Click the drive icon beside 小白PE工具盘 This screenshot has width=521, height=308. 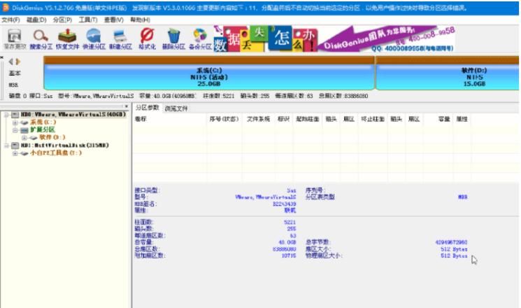point(24,153)
